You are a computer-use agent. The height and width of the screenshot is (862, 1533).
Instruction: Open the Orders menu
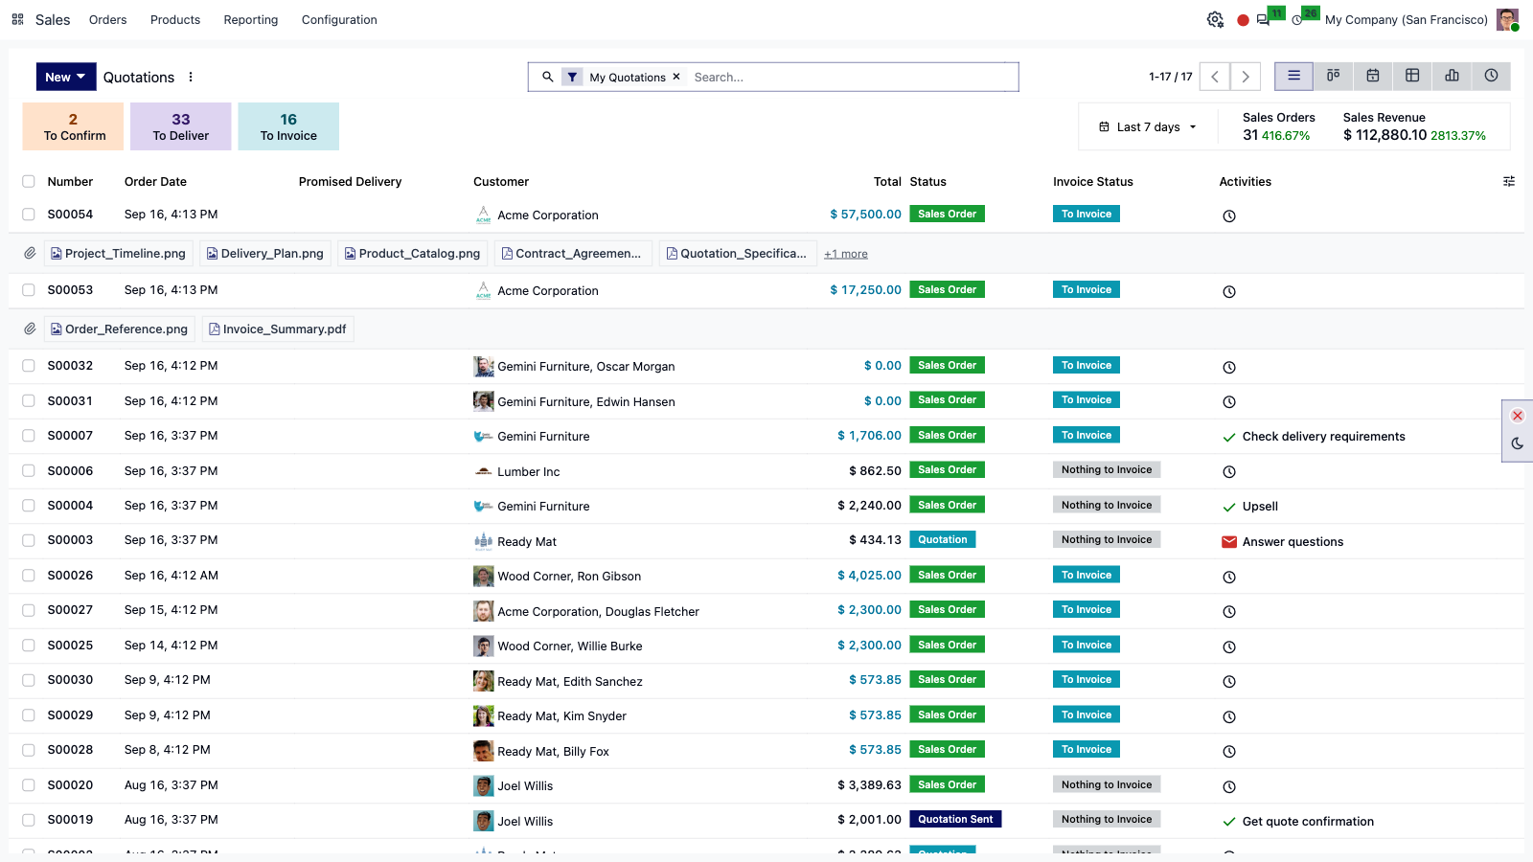coord(108,19)
